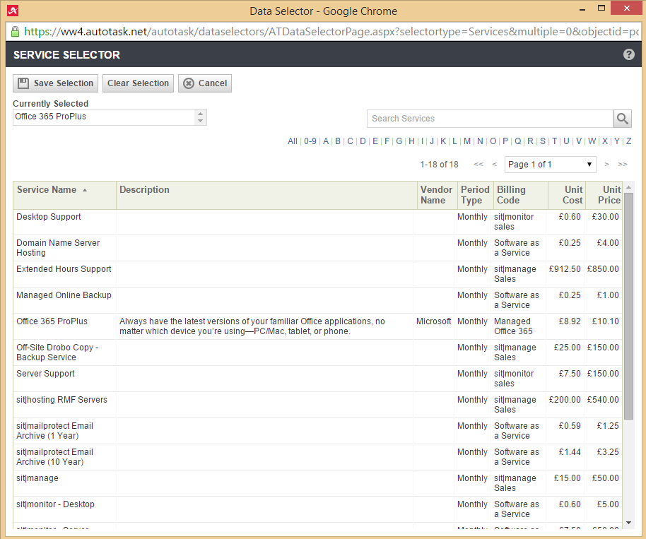Filter services starting with M

point(466,141)
